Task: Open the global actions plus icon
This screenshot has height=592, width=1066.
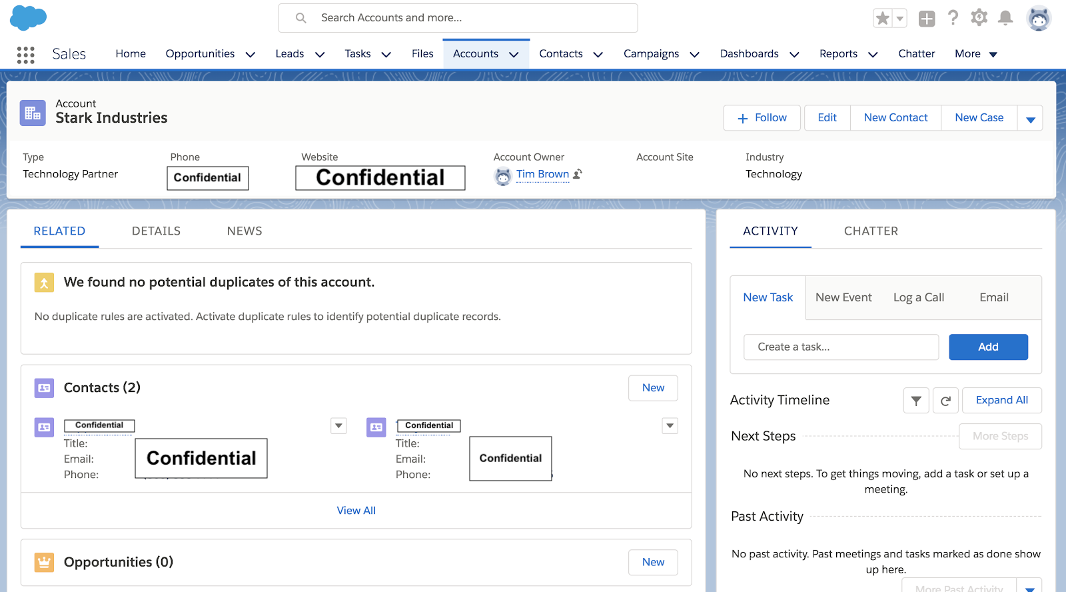Action: (x=926, y=19)
